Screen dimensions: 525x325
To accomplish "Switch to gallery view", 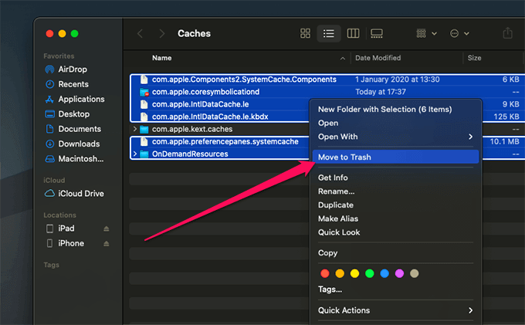I will [376, 33].
